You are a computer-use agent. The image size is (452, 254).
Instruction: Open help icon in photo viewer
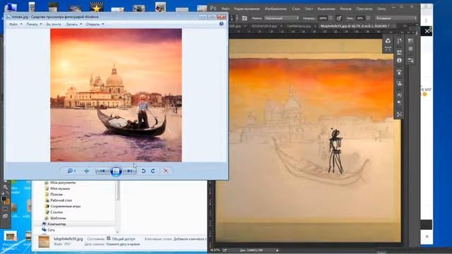(221, 24)
